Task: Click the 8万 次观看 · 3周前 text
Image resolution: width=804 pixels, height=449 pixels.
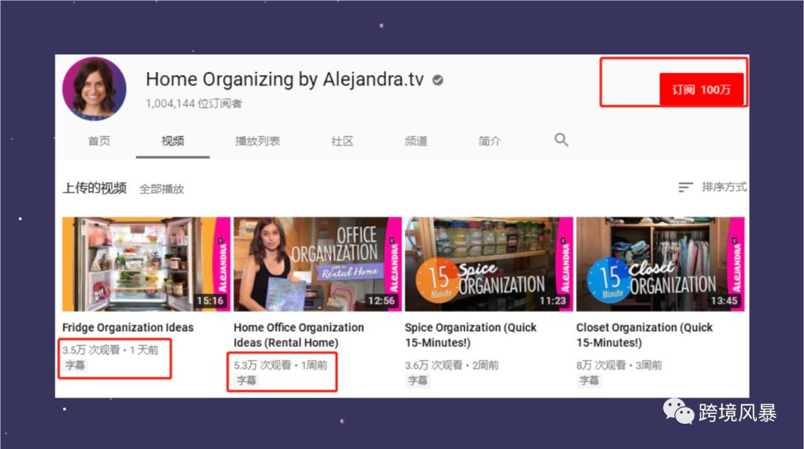Action: pyautogui.click(x=619, y=366)
